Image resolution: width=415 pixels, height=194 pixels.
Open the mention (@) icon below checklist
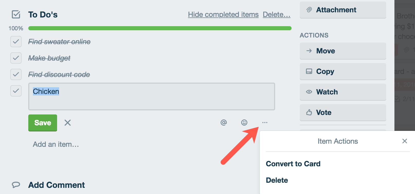(x=223, y=123)
